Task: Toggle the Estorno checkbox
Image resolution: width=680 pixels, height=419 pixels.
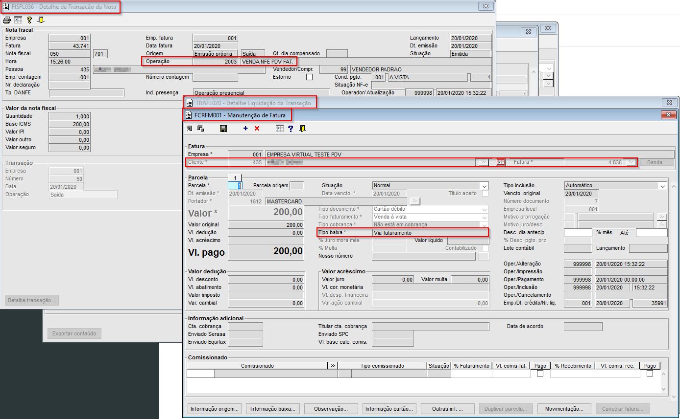Action: tap(309, 77)
